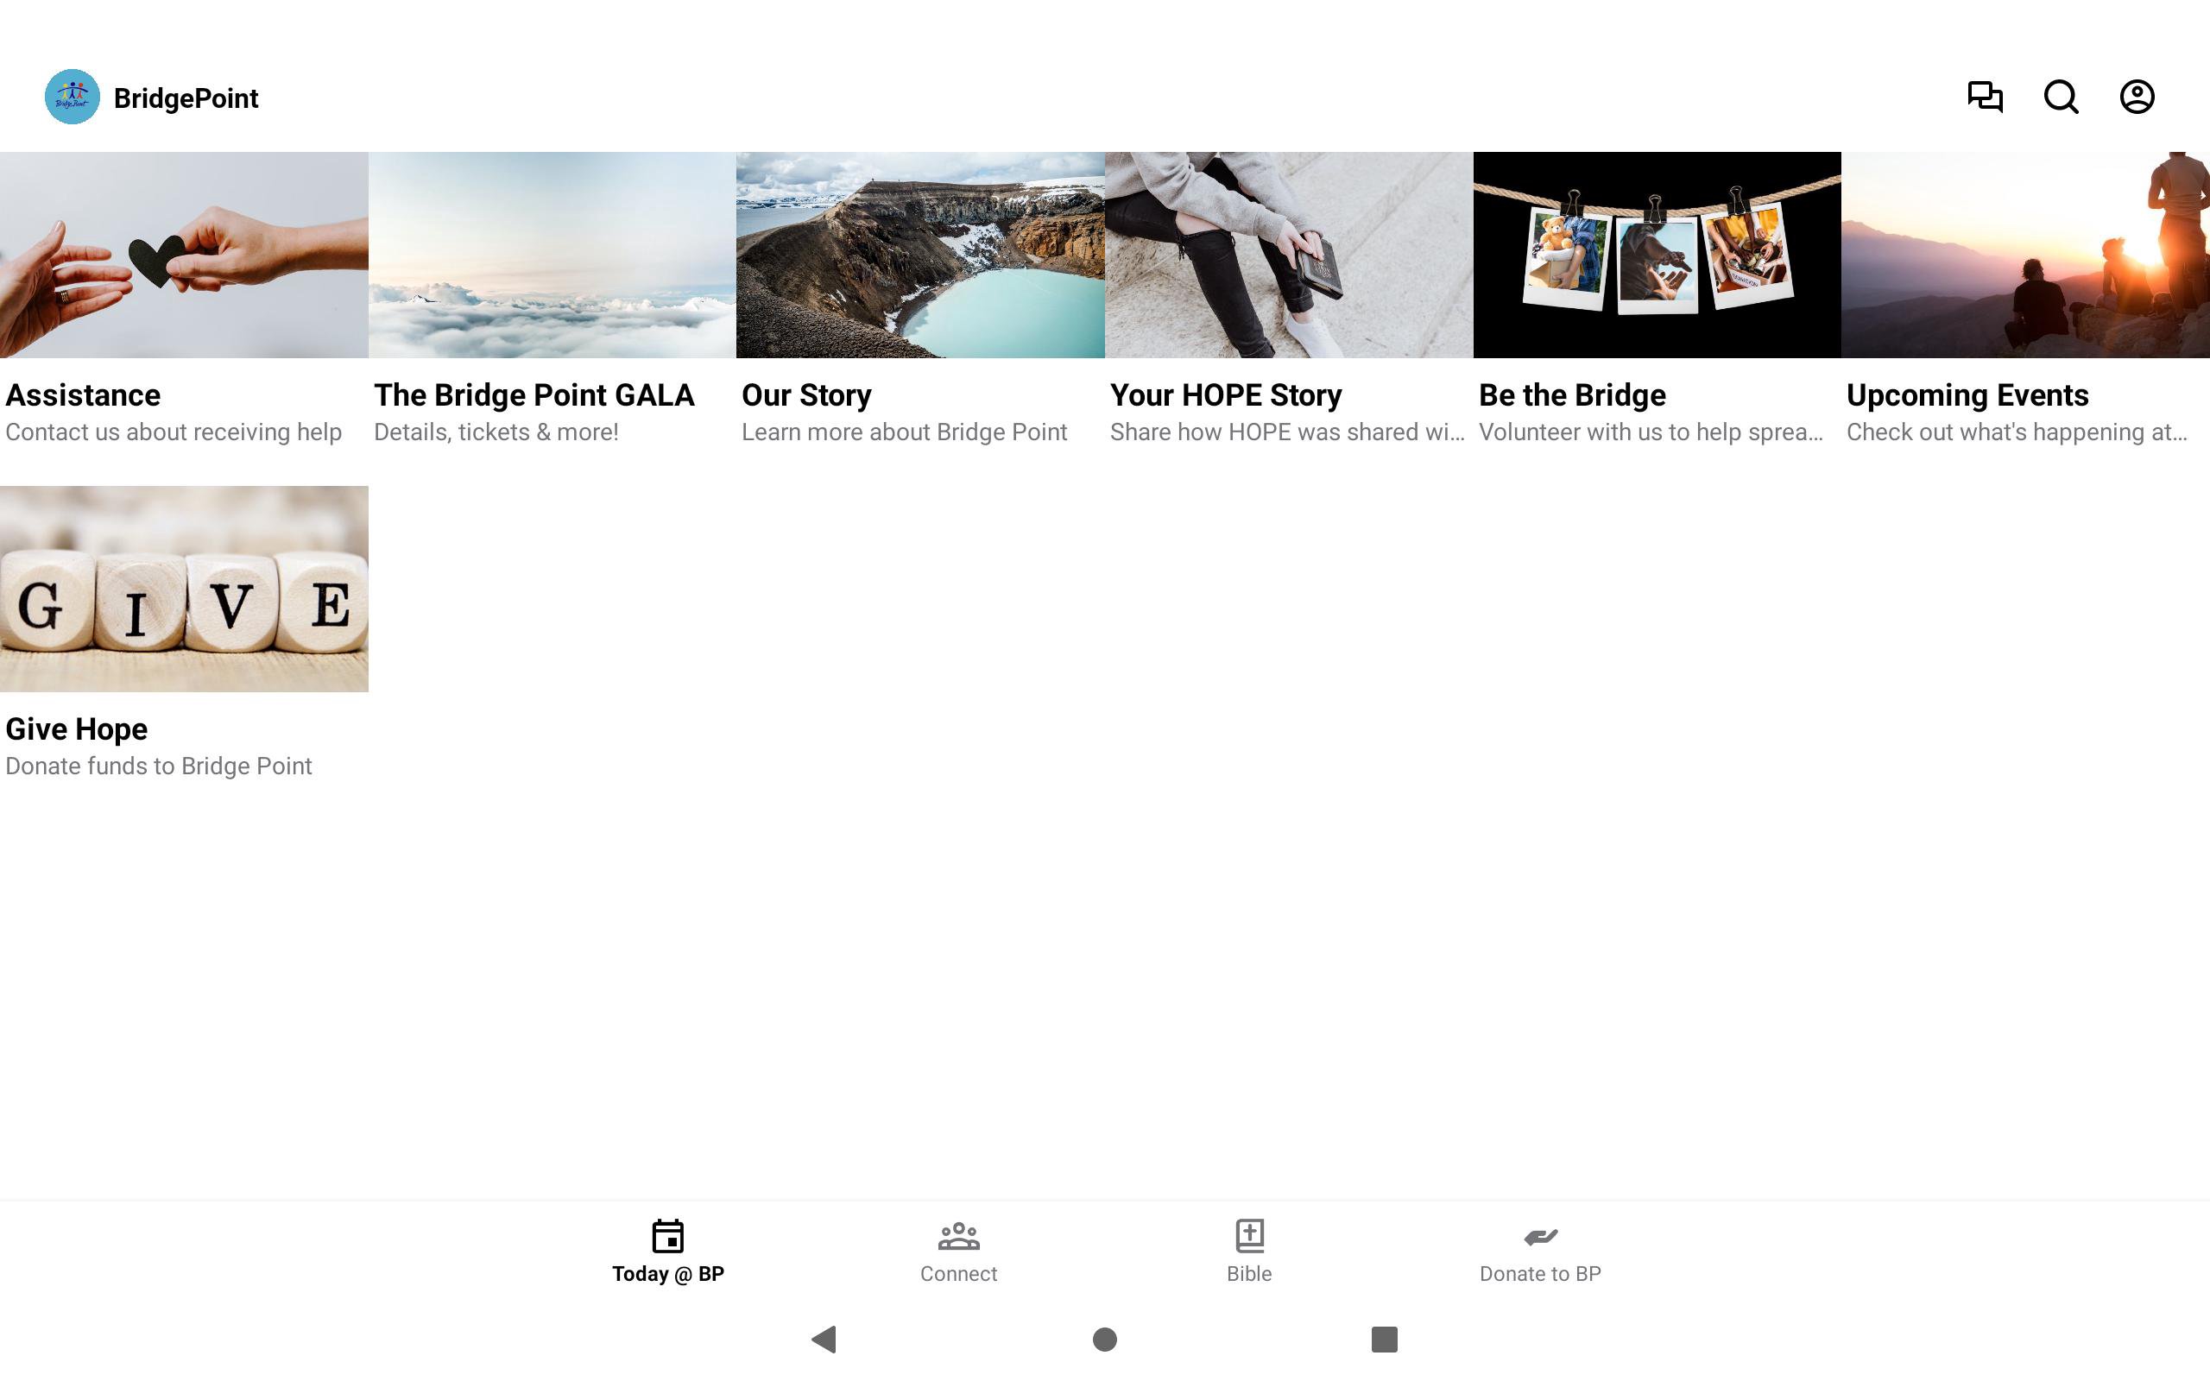Open the Be the Bridge polaroid image

[x=1657, y=255]
